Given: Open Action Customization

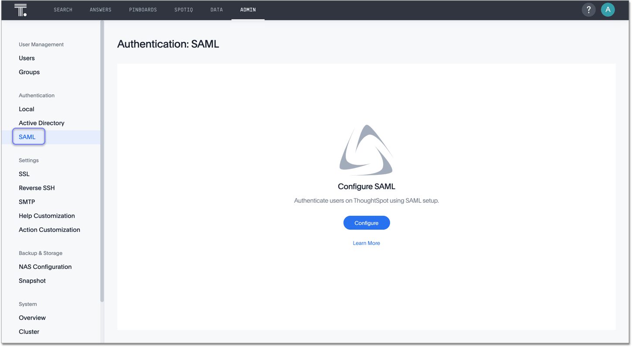Looking at the screenshot, I should point(49,230).
